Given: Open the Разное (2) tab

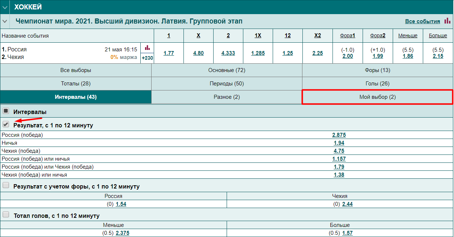Looking at the screenshot, I should pos(227,97).
